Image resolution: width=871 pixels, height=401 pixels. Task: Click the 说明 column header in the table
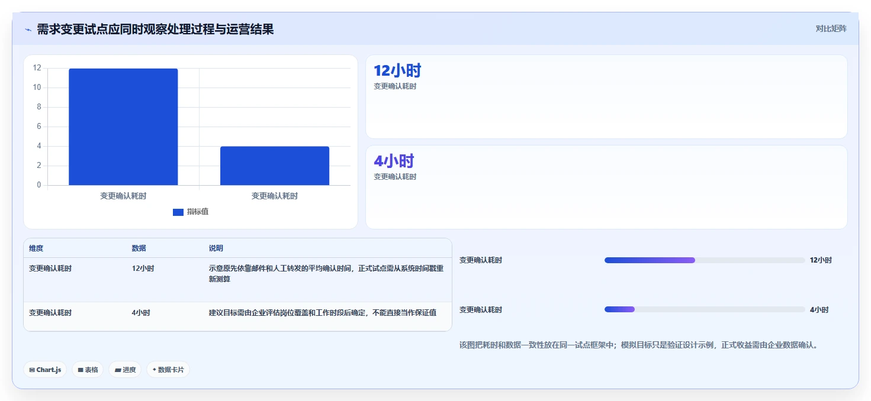click(x=216, y=248)
